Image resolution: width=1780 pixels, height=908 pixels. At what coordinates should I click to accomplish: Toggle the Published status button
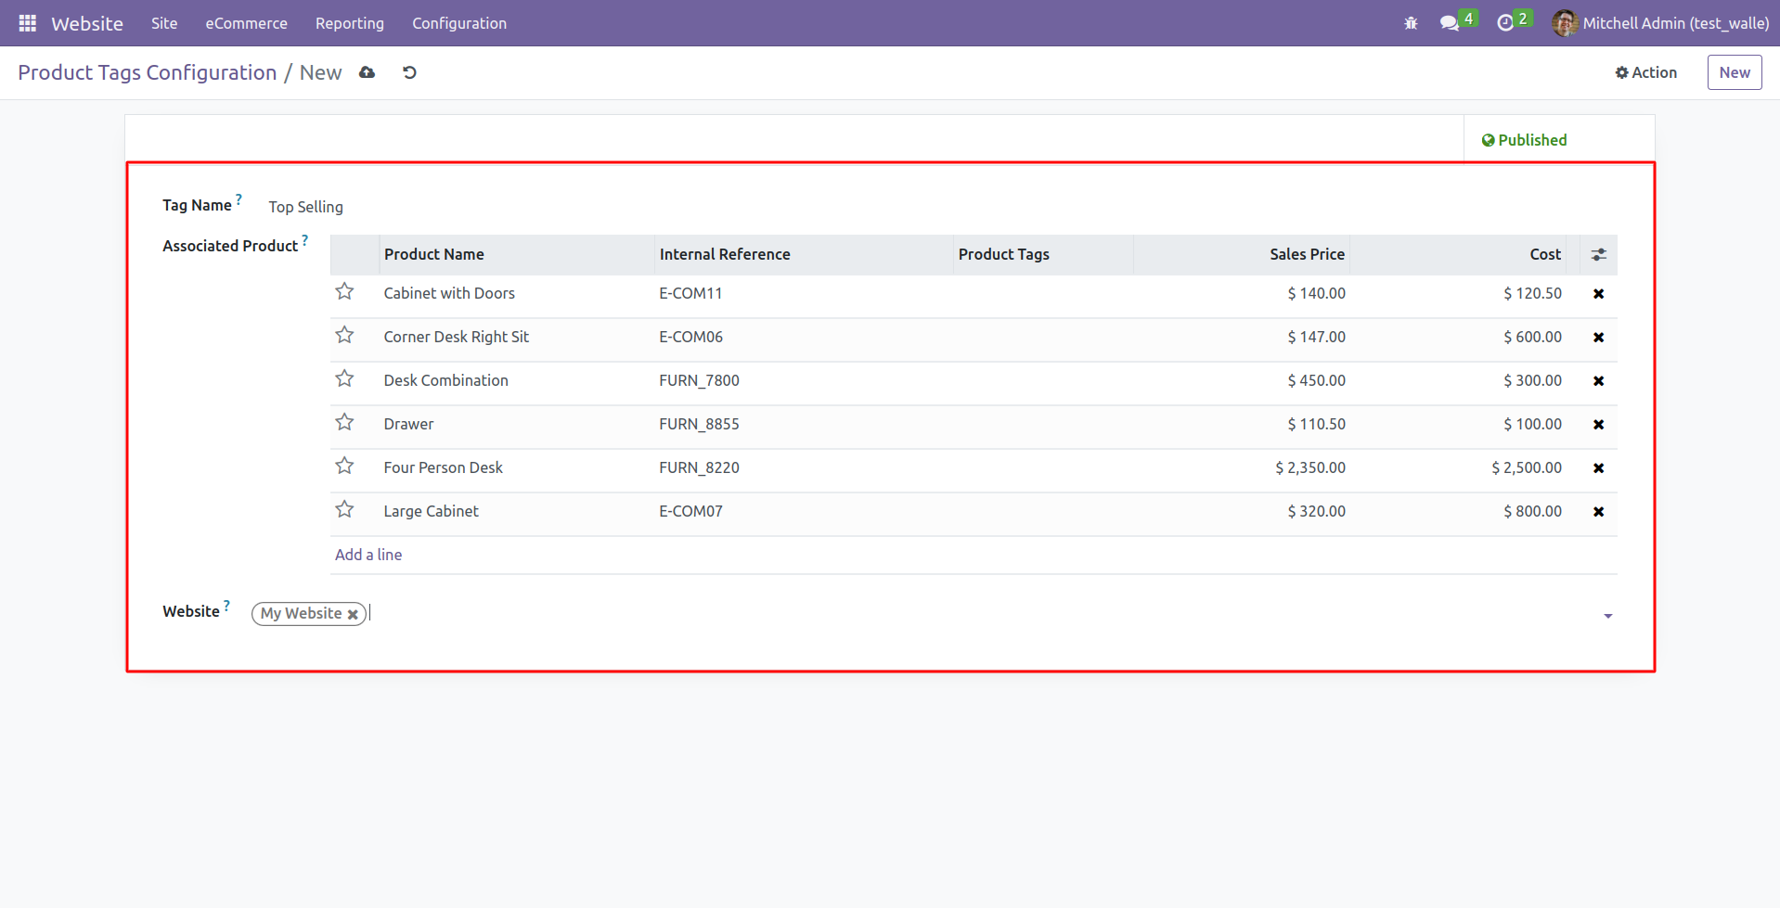(1524, 140)
